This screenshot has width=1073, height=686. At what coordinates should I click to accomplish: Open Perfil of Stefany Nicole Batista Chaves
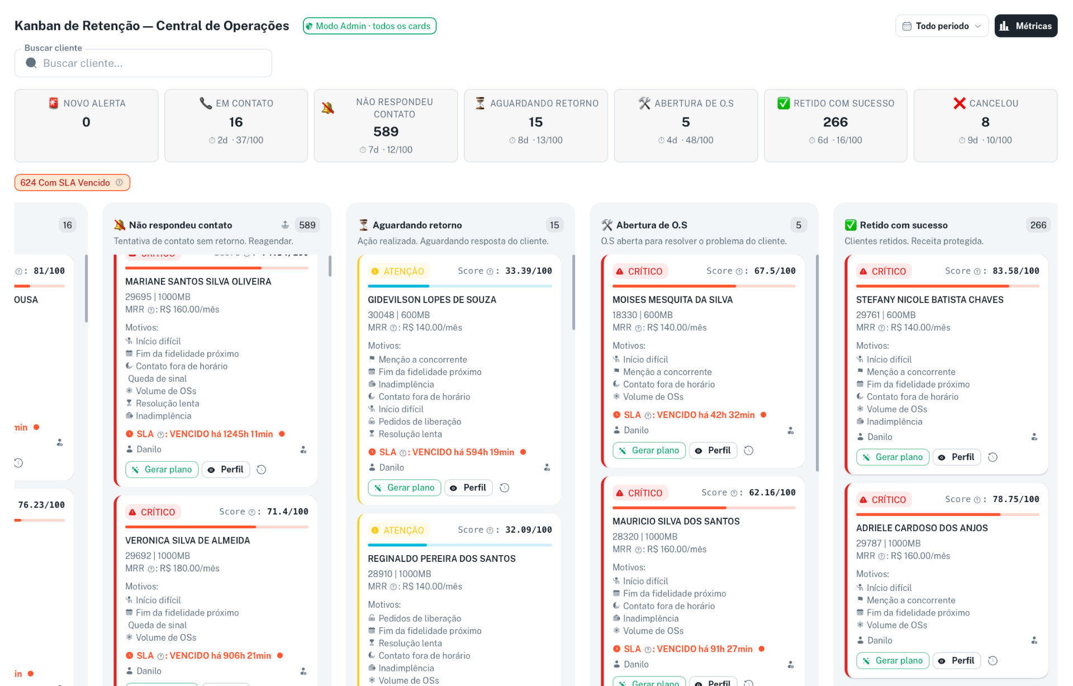click(957, 457)
